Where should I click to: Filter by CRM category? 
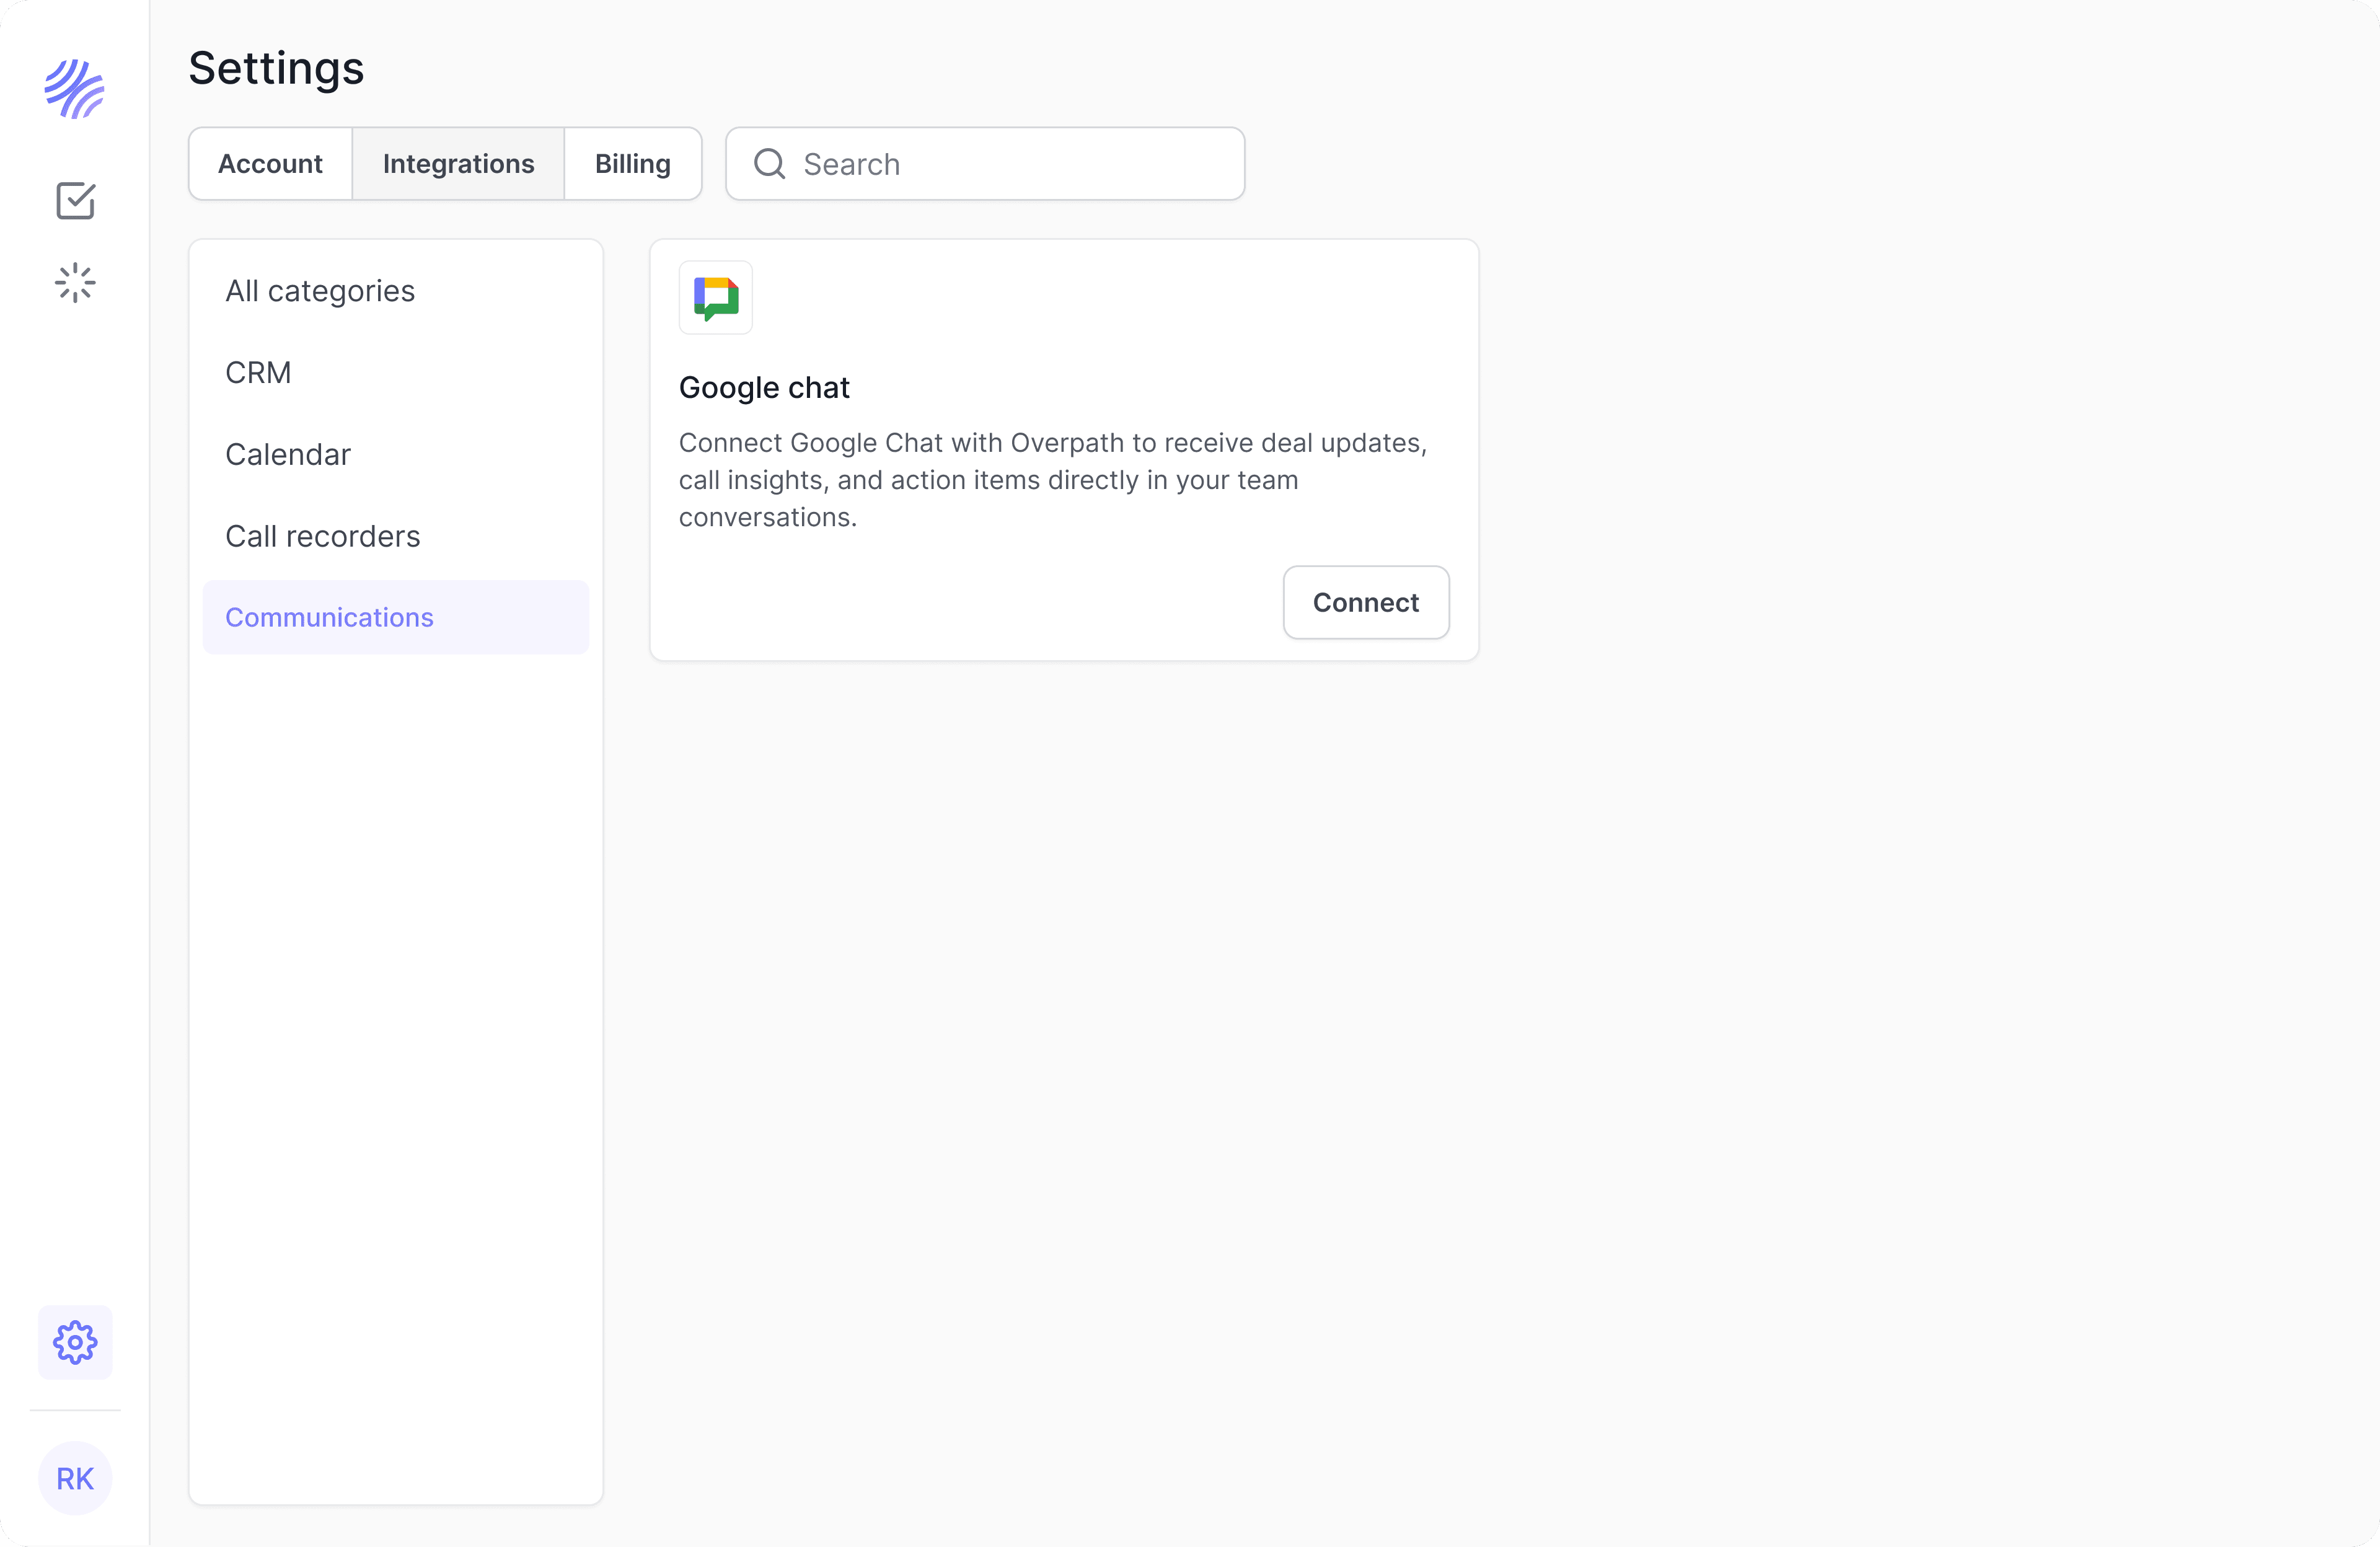[x=258, y=373]
